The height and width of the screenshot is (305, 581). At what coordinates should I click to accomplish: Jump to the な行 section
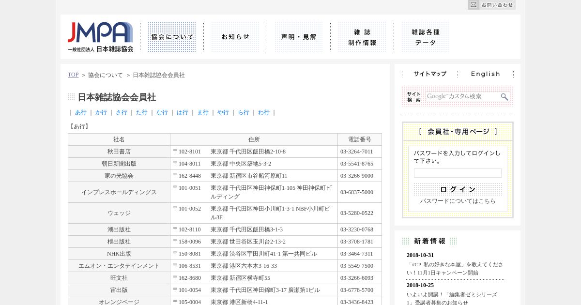click(x=162, y=112)
